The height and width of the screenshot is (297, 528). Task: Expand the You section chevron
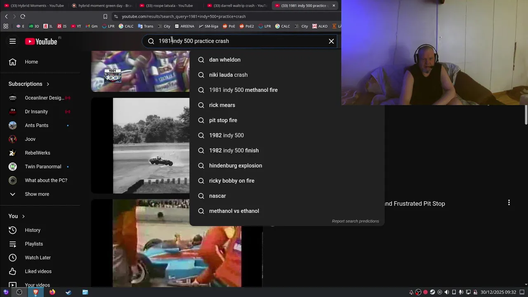[24, 216]
